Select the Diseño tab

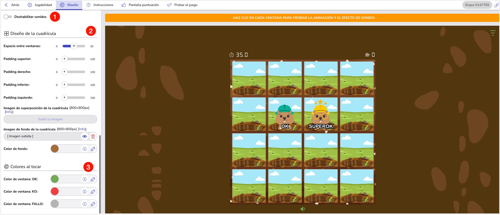tap(69, 5)
